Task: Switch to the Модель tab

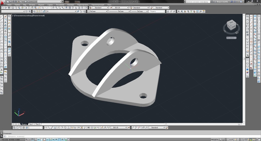Action: (24, 124)
